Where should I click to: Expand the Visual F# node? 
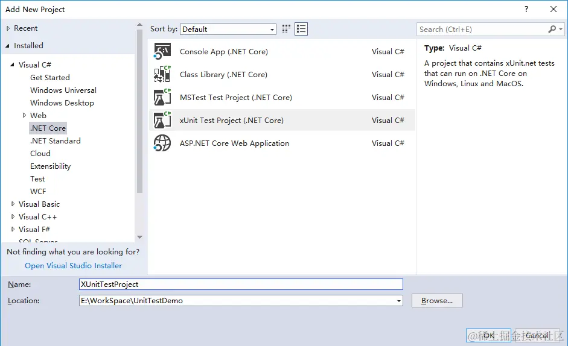(13, 230)
